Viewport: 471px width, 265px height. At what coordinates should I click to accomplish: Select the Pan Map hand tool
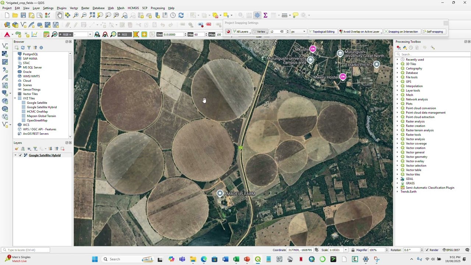[x=60, y=15]
